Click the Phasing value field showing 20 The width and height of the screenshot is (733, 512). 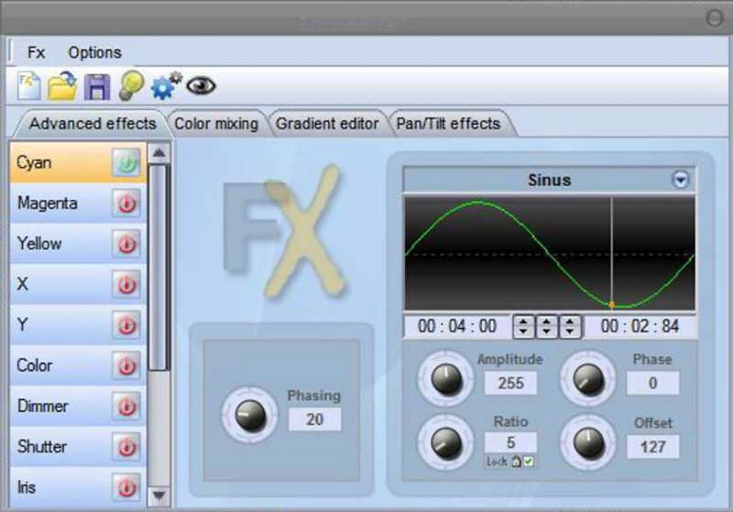click(314, 419)
